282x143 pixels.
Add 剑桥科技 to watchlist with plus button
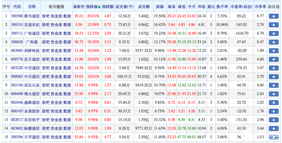[274, 51]
